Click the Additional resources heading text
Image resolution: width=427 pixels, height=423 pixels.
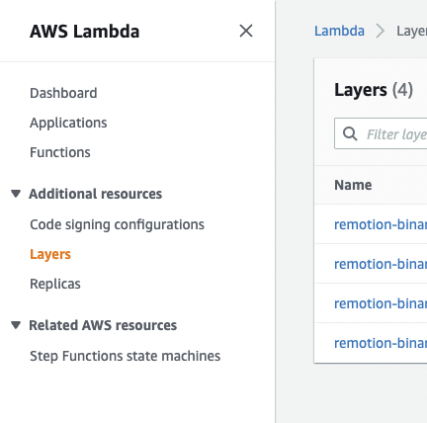click(x=96, y=194)
